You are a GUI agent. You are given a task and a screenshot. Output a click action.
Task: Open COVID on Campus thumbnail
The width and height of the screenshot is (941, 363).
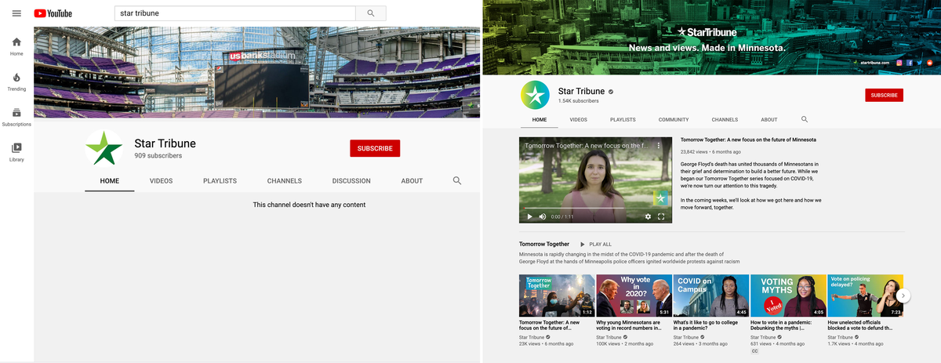(x=710, y=296)
